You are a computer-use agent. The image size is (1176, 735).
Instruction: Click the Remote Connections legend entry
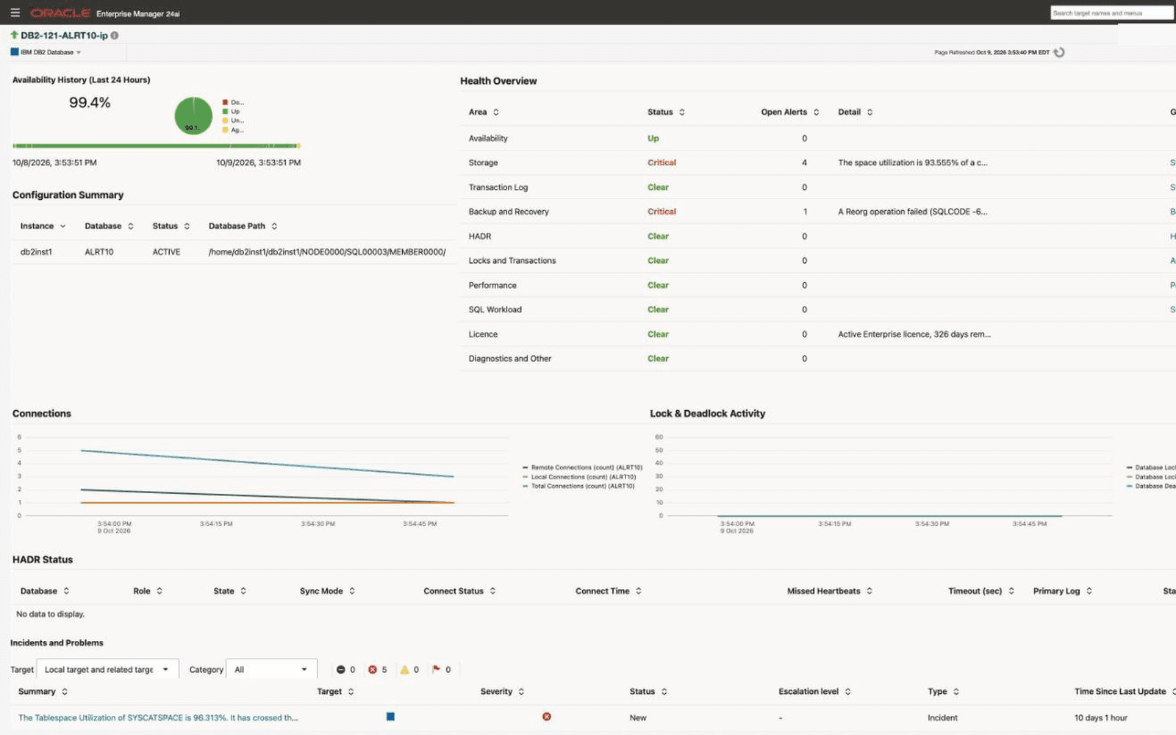coord(582,467)
